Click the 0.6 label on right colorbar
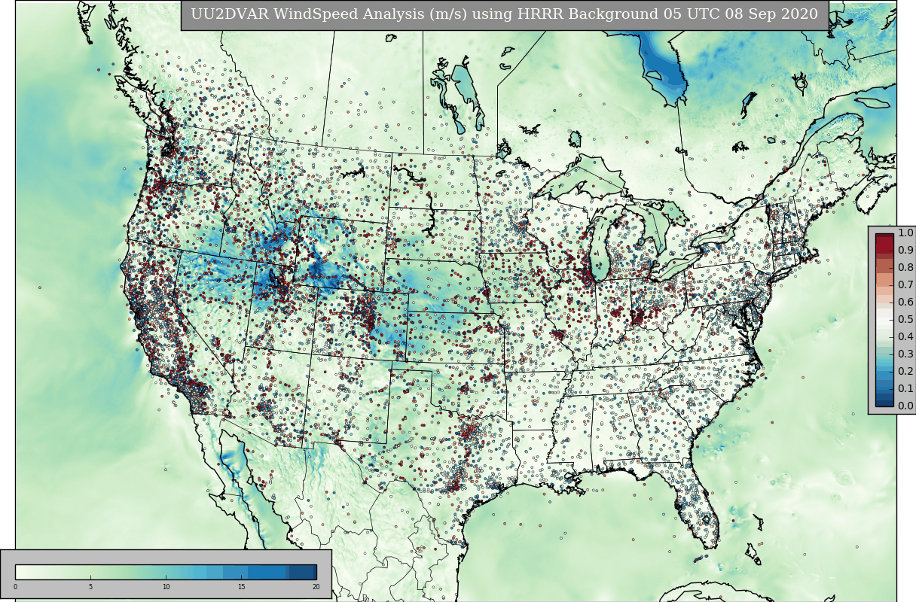 point(905,303)
